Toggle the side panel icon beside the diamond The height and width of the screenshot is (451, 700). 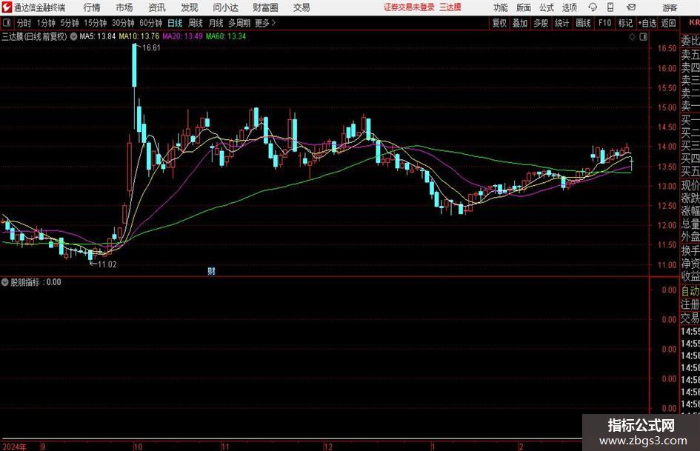[643, 37]
